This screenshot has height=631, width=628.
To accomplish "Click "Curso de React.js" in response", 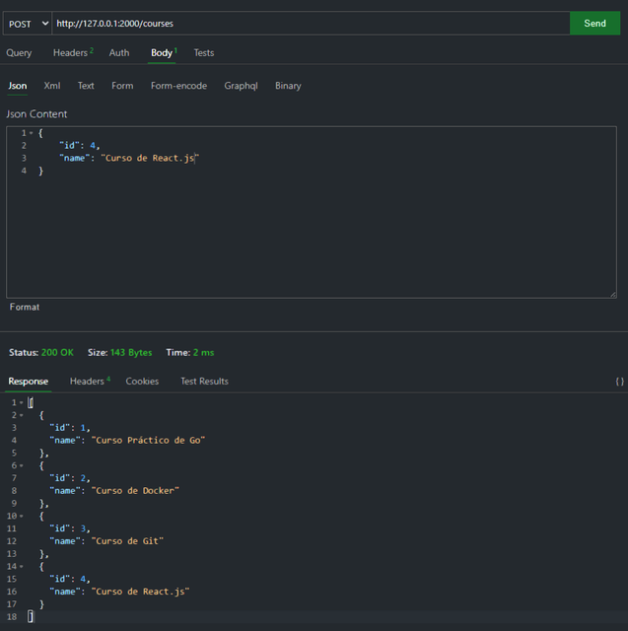I will click(x=140, y=592).
